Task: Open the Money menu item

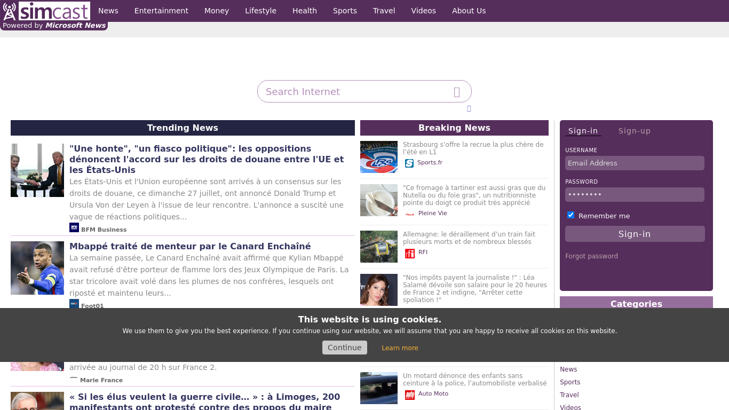Action: point(217,11)
